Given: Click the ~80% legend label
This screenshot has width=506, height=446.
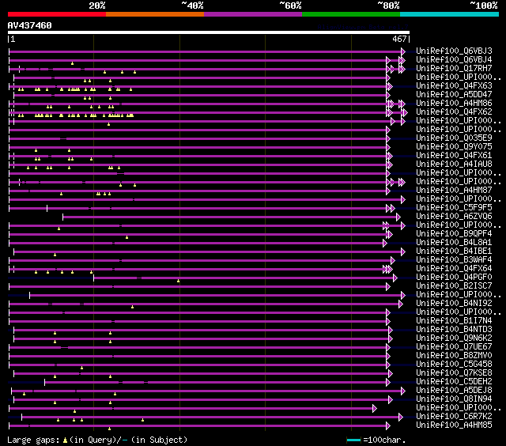Looking at the screenshot, I should [388, 6].
